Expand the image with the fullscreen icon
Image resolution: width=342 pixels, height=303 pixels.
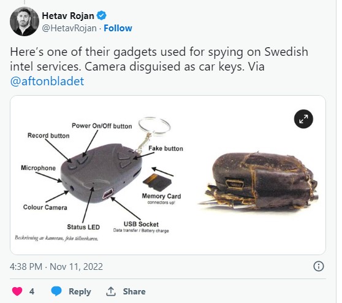[x=303, y=119]
